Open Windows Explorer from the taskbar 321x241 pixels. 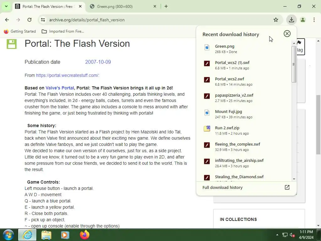tap(46, 235)
